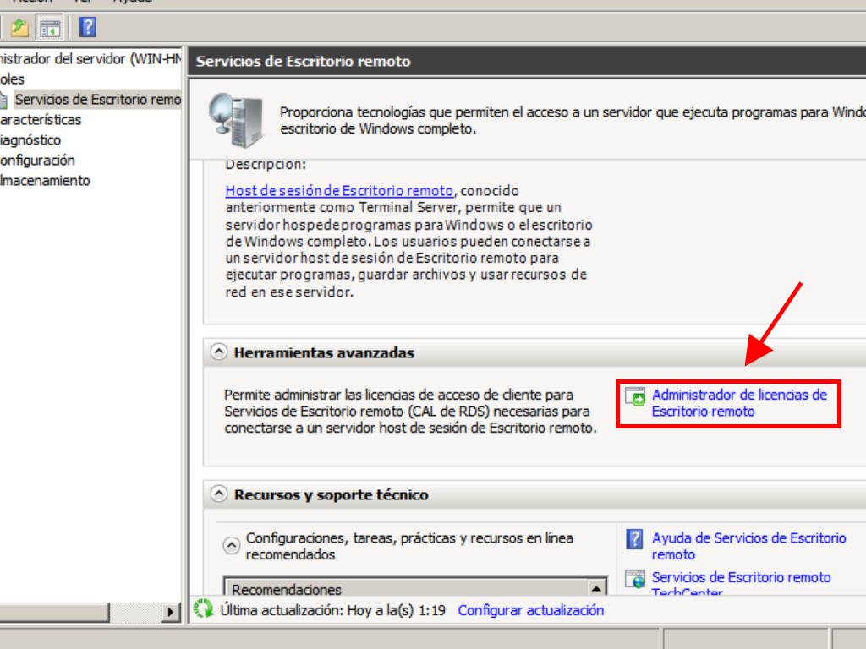Collapse the Recursos y soporte técnico section
The height and width of the screenshot is (649, 866).
tap(219, 495)
